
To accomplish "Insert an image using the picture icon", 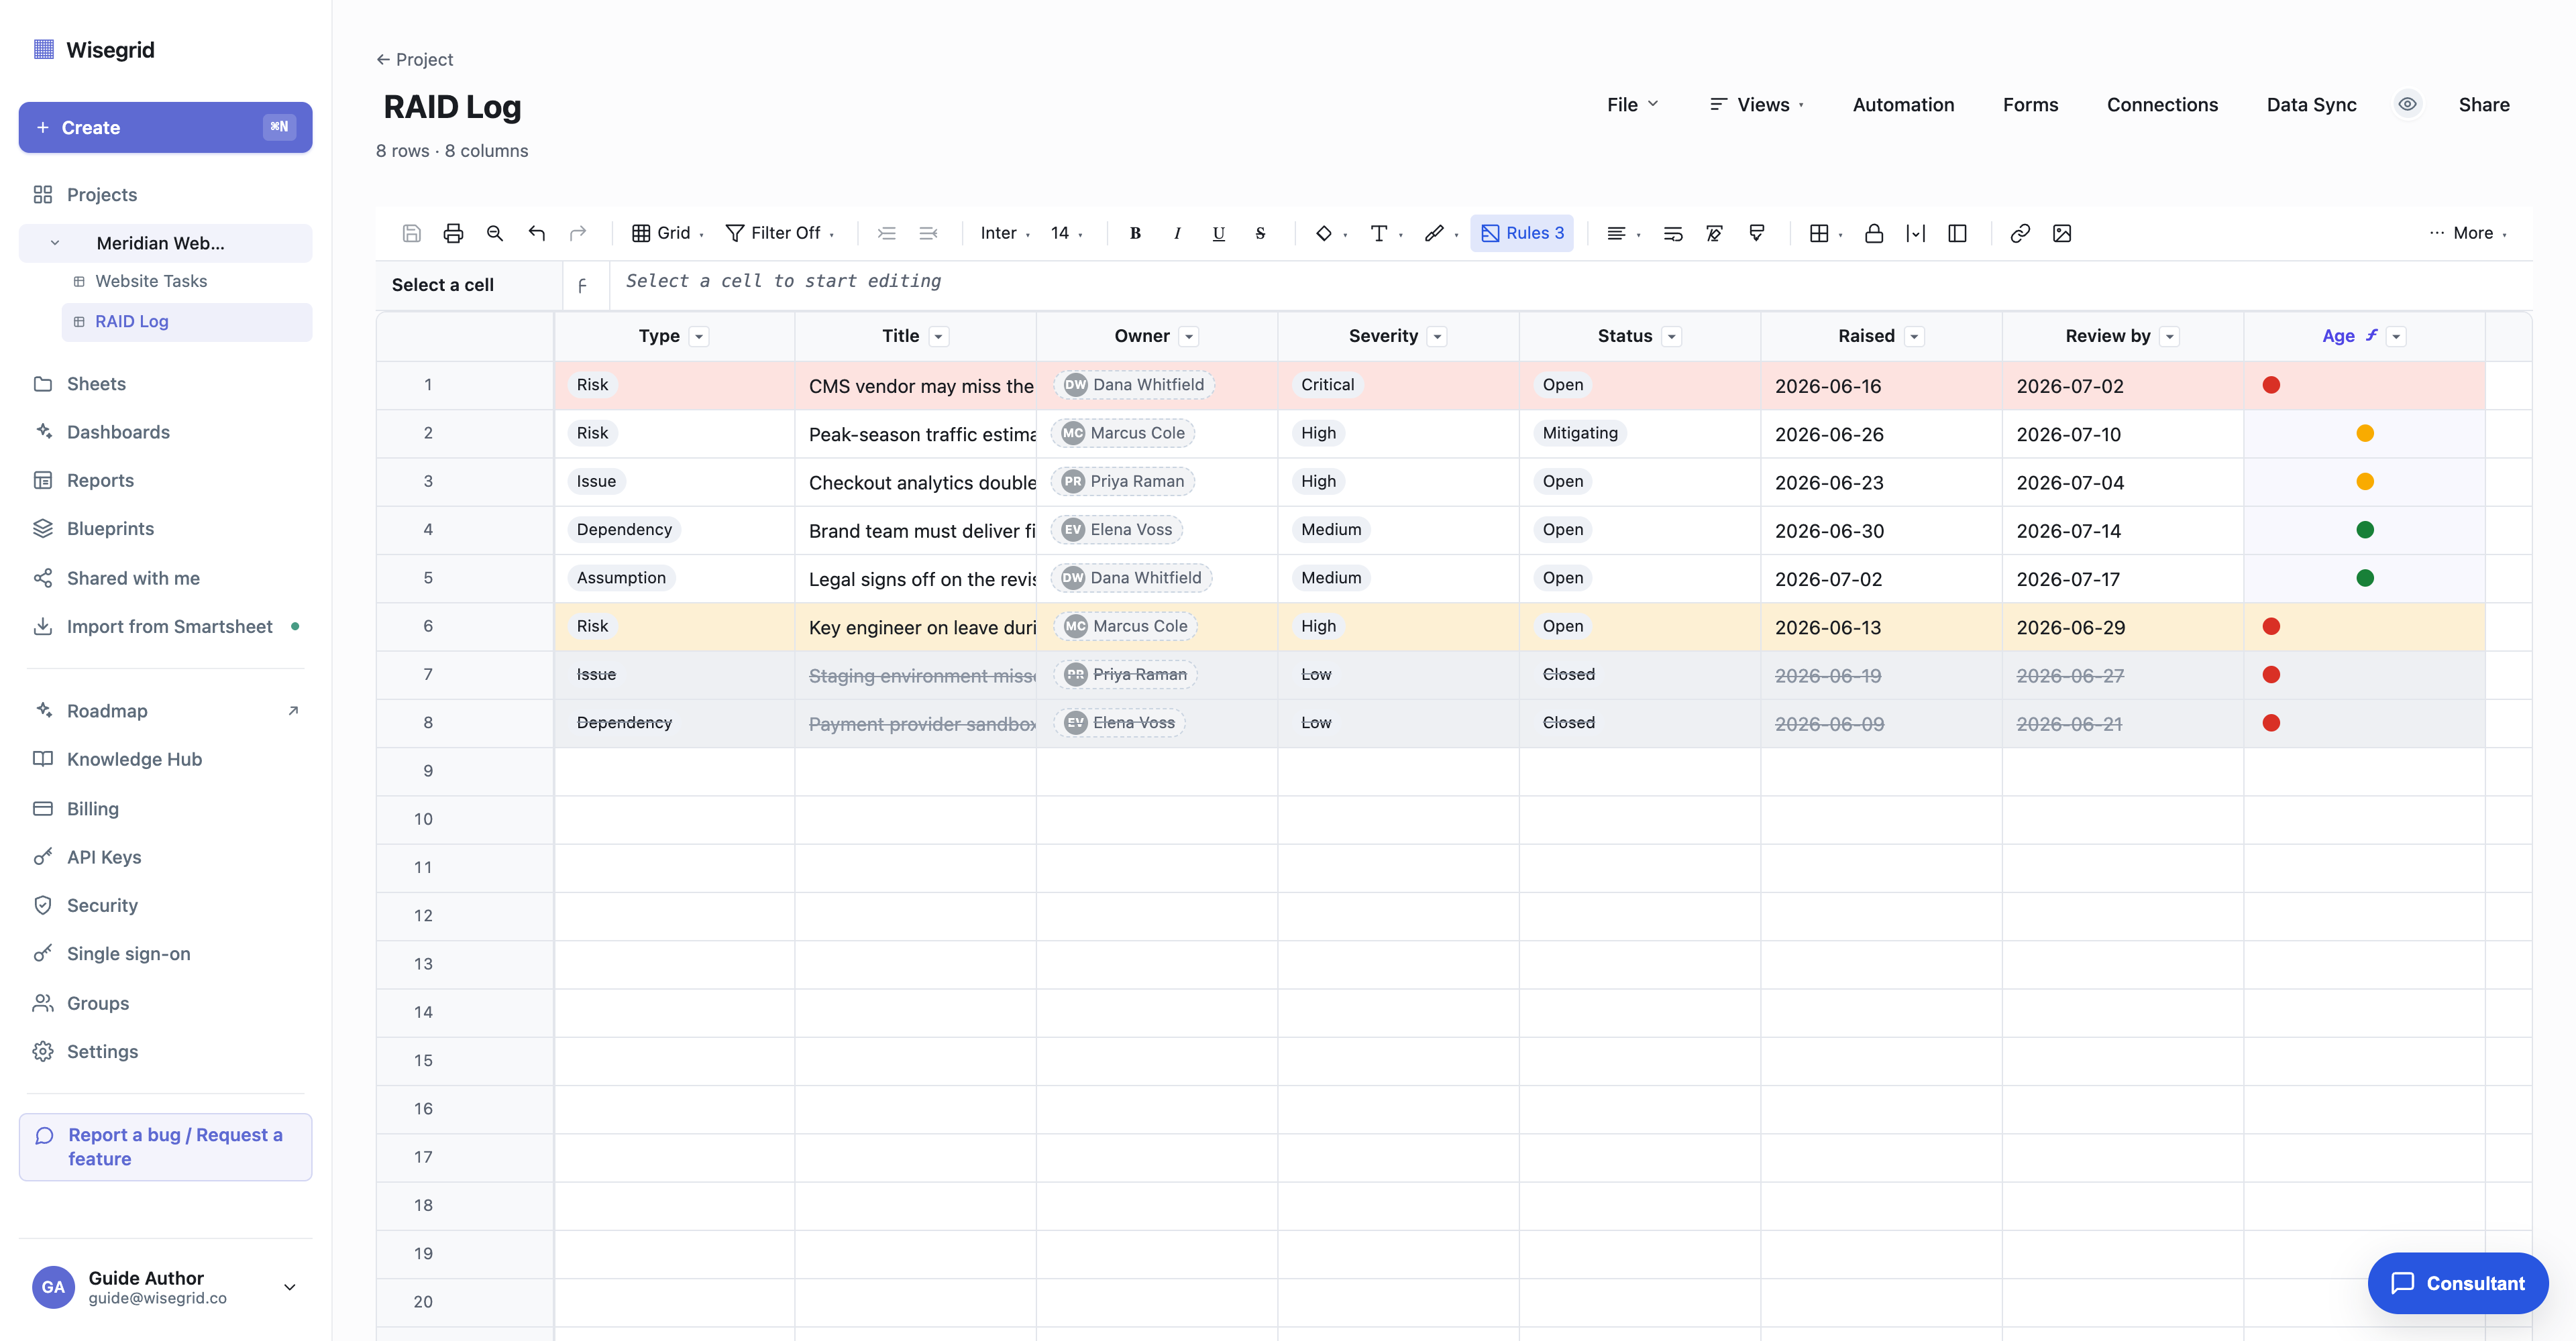I will tap(2062, 233).
